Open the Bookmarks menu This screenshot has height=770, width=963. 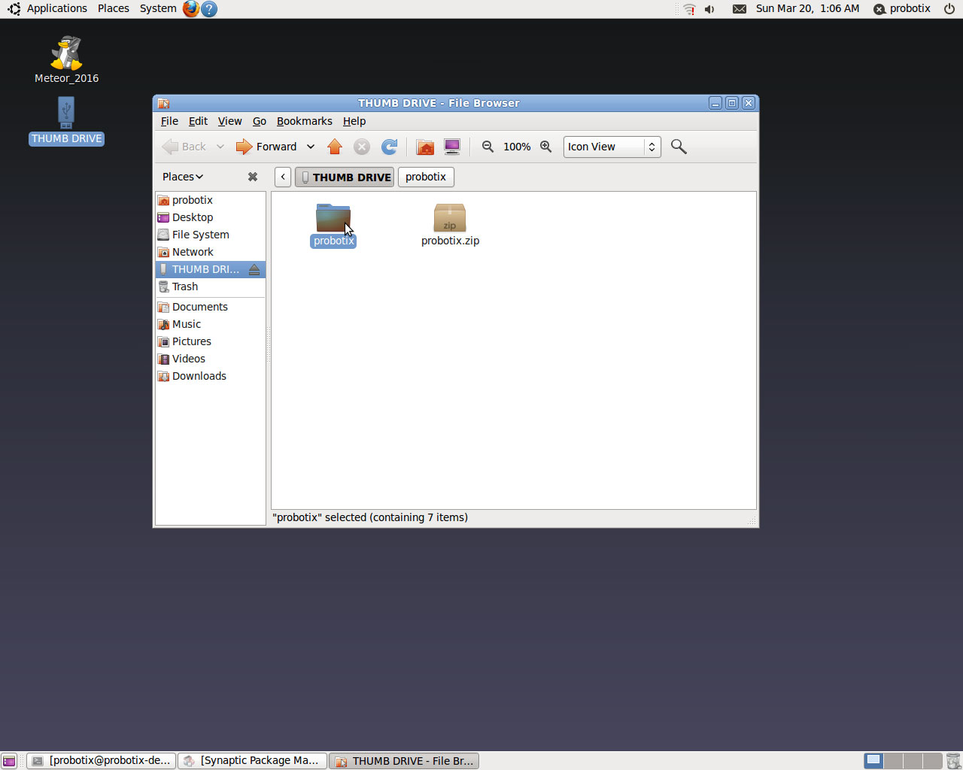point(304,121)
